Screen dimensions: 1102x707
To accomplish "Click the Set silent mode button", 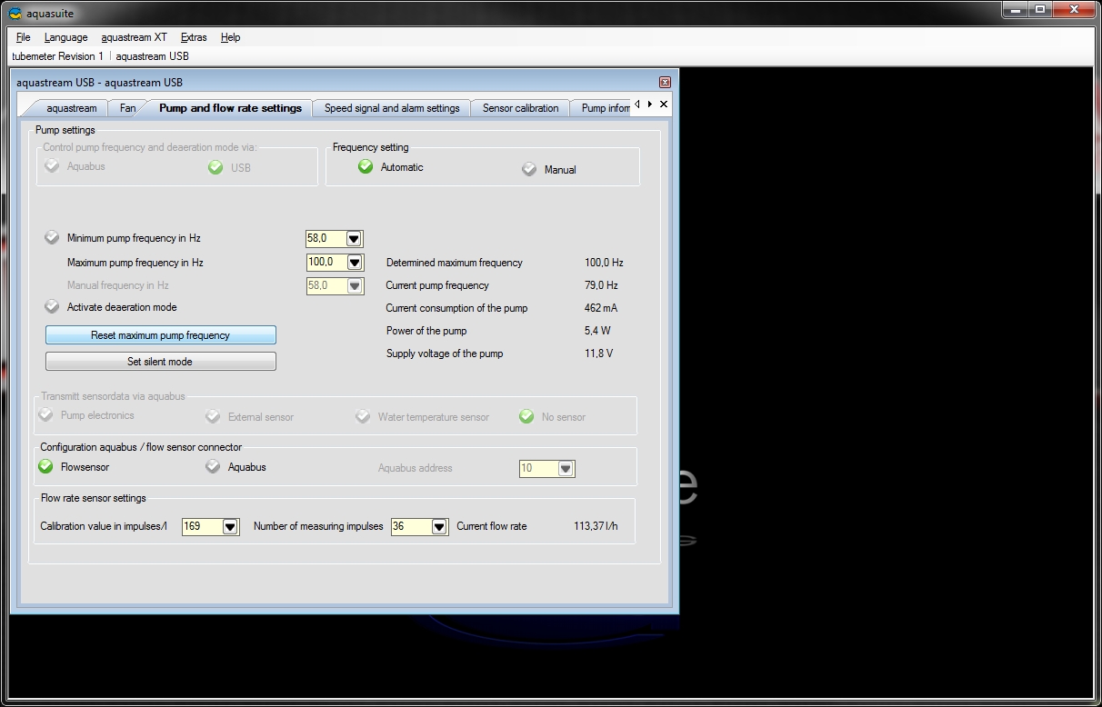I will (160, 362).
